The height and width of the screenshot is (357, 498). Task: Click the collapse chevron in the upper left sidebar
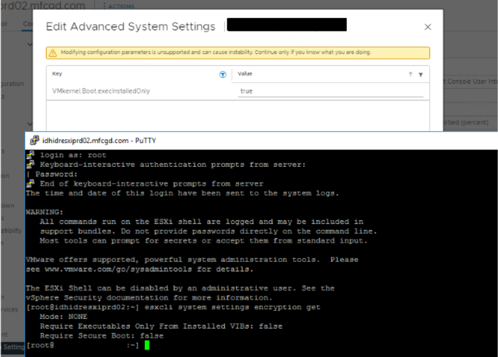[x=29, y=43]
